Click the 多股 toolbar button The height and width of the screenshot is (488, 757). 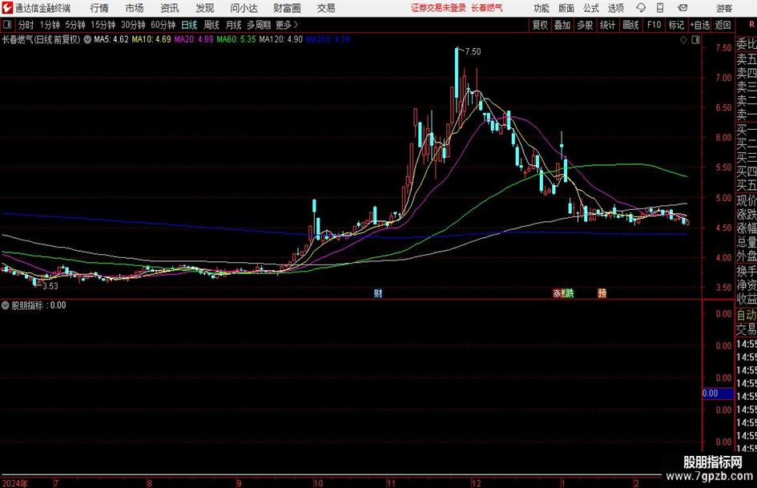(x=585, y=25)
